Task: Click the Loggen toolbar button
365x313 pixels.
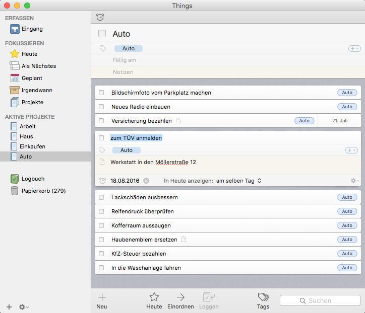Action: coord(209,301)
